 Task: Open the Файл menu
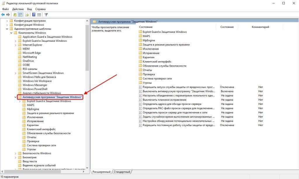click(6, 9)
